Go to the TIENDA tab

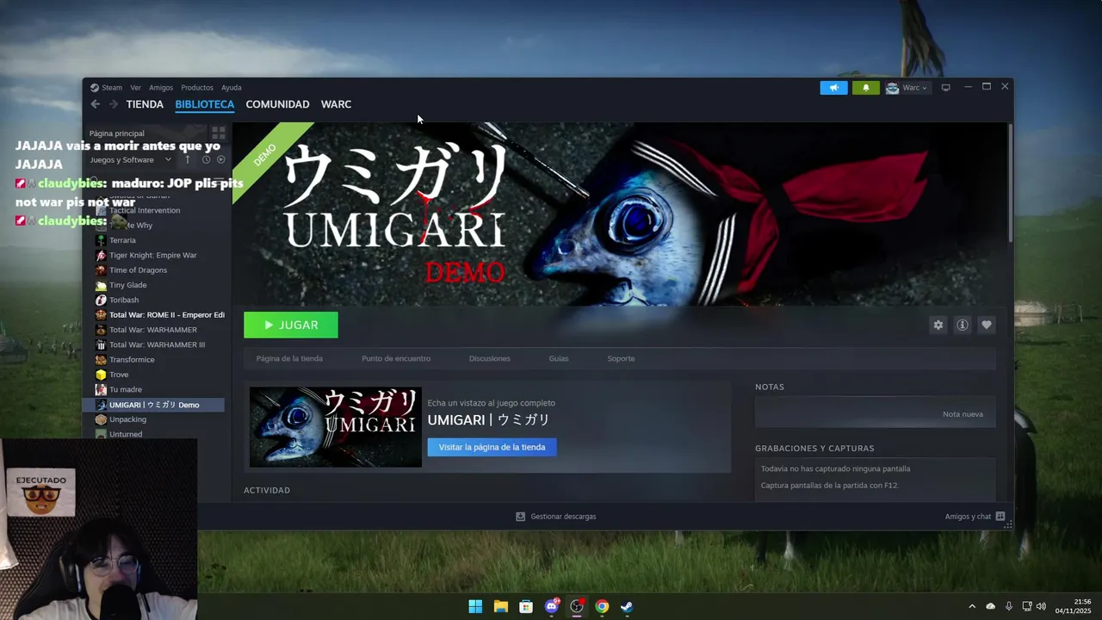145,104
